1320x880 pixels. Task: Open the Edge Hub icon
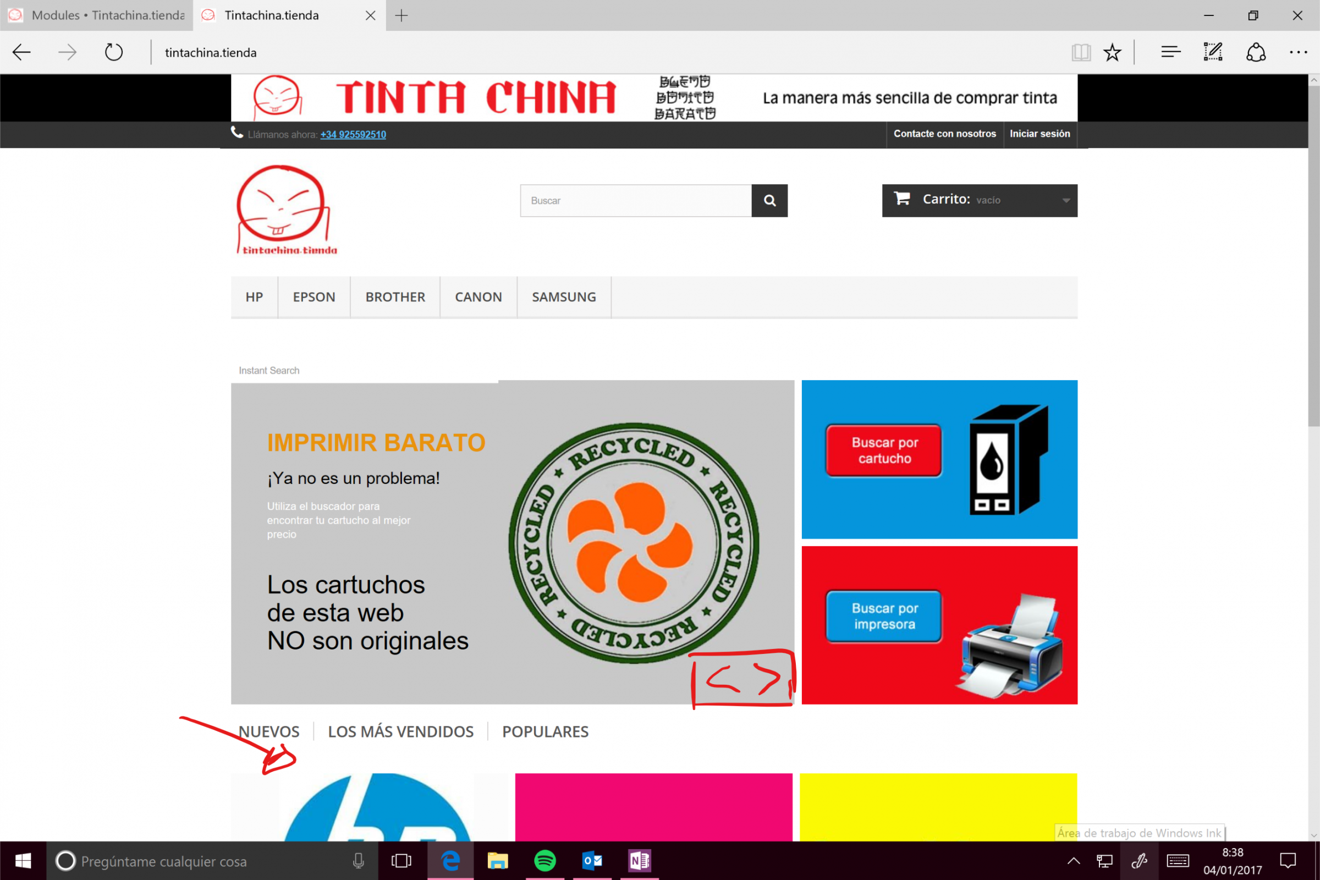pos(1171,53)
